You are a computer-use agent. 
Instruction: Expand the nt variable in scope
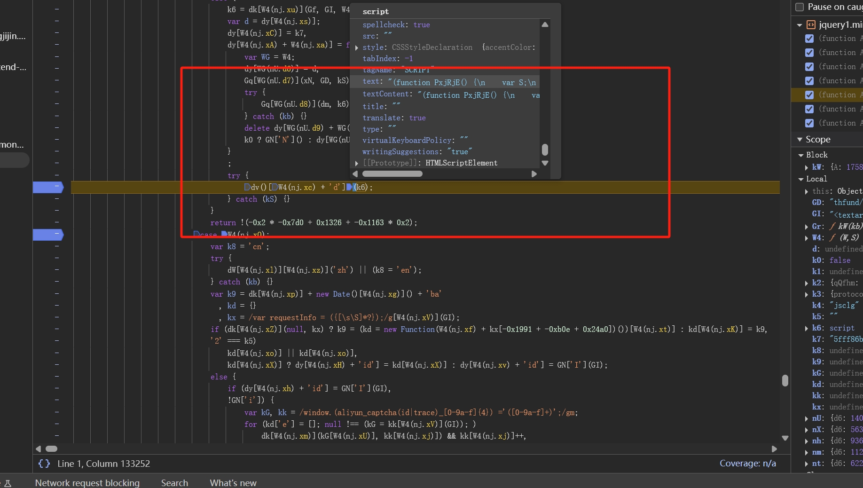tap(807, 464)
